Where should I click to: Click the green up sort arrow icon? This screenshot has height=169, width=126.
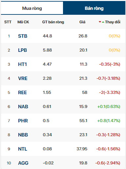103,22
